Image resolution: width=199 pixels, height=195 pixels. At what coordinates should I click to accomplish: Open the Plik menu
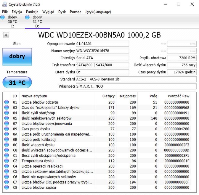tap(5, 12)
